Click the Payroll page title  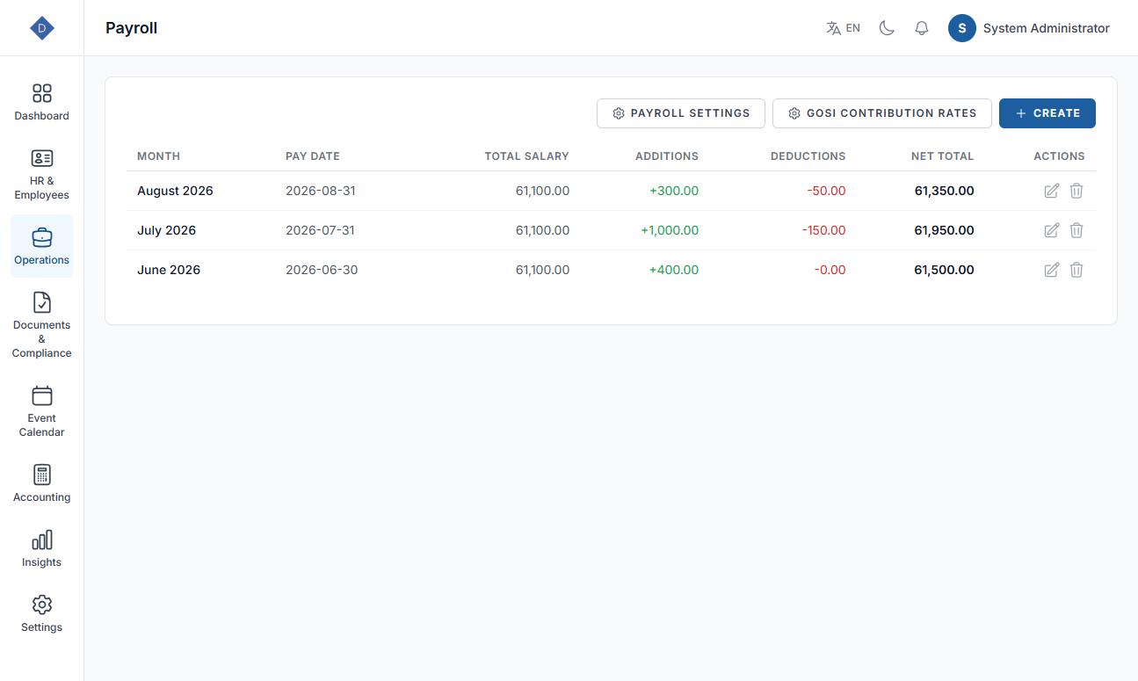tap(131, 28)
